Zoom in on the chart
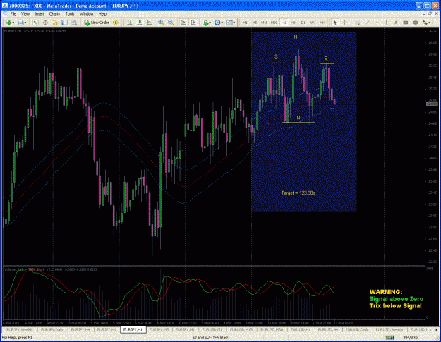Viewport: 441px width, 342px height. [x=161, y=23]
